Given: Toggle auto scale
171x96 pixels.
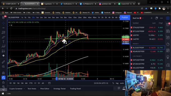Looking at the screenshot, I should tap(122, 83).
